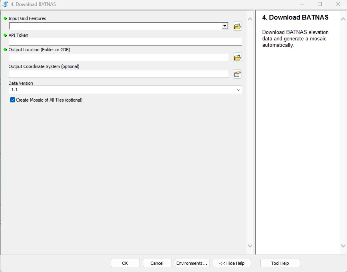
Task: Click the ArcGIS globe icon in the title bar
Action: [4, 4]
